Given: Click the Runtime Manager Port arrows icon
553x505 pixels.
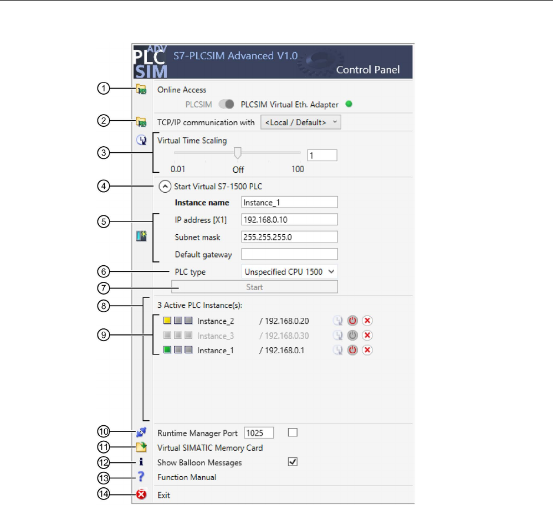Looking at the screenshot, I should pyautogui.click(x=141, y=432).
